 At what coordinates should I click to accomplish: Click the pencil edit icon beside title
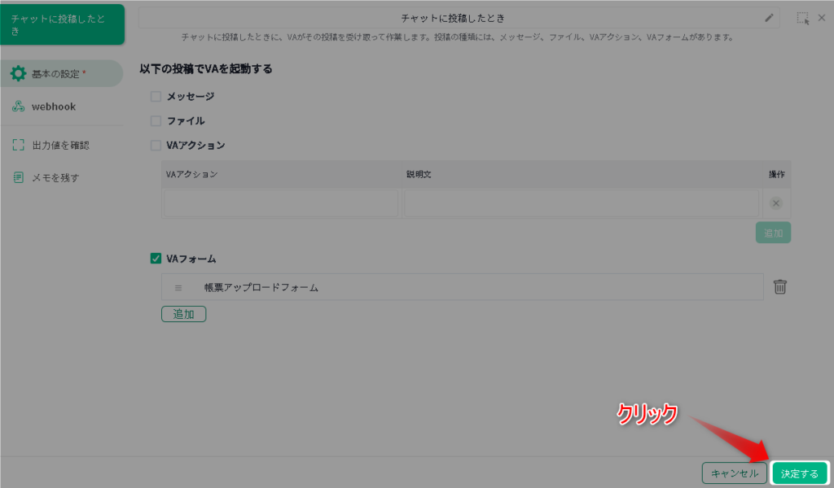769,18
